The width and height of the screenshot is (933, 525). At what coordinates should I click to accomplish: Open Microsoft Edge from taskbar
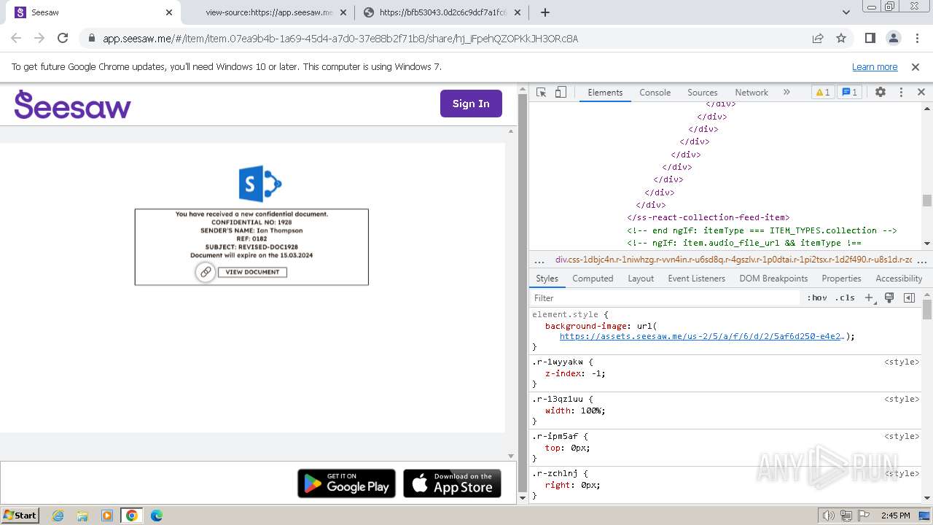click(x=156, y=516)
